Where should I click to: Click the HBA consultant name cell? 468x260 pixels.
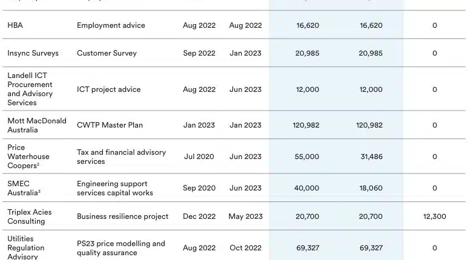coord(15,25)
